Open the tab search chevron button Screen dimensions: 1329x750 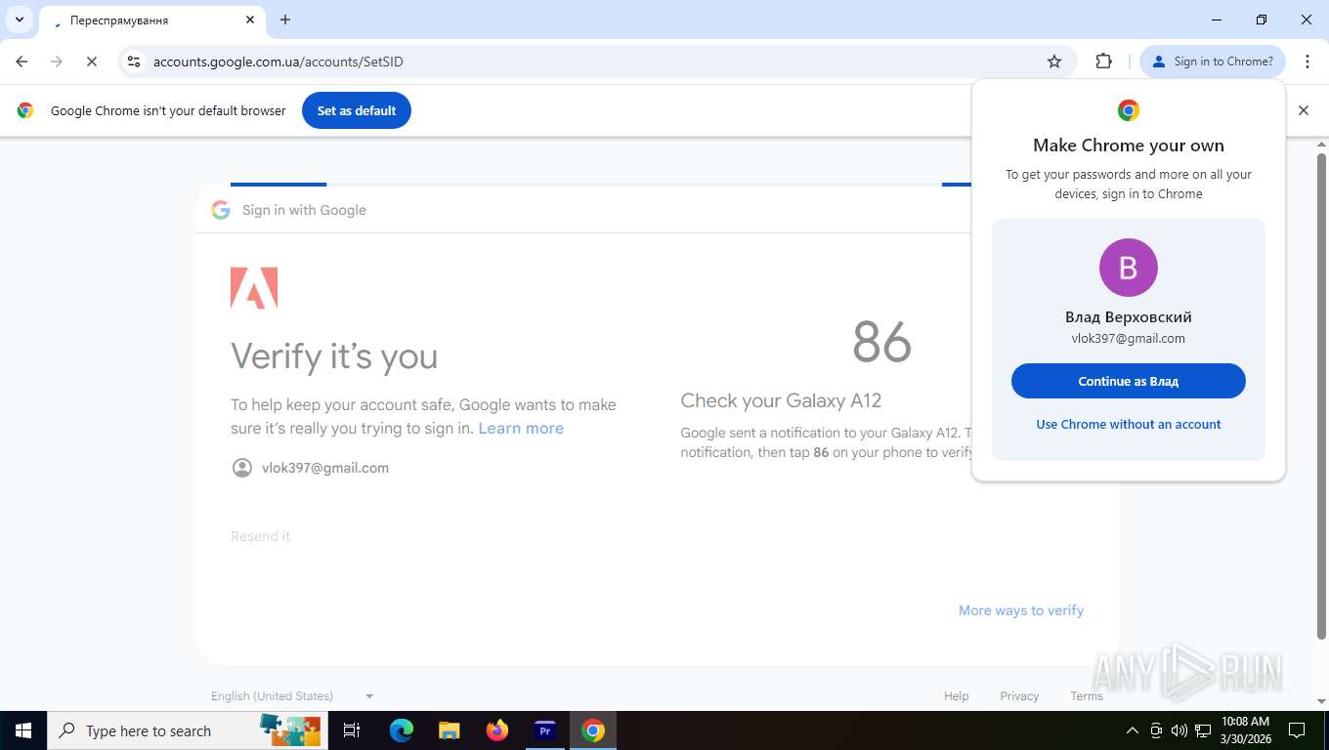(x=19, y=20)
